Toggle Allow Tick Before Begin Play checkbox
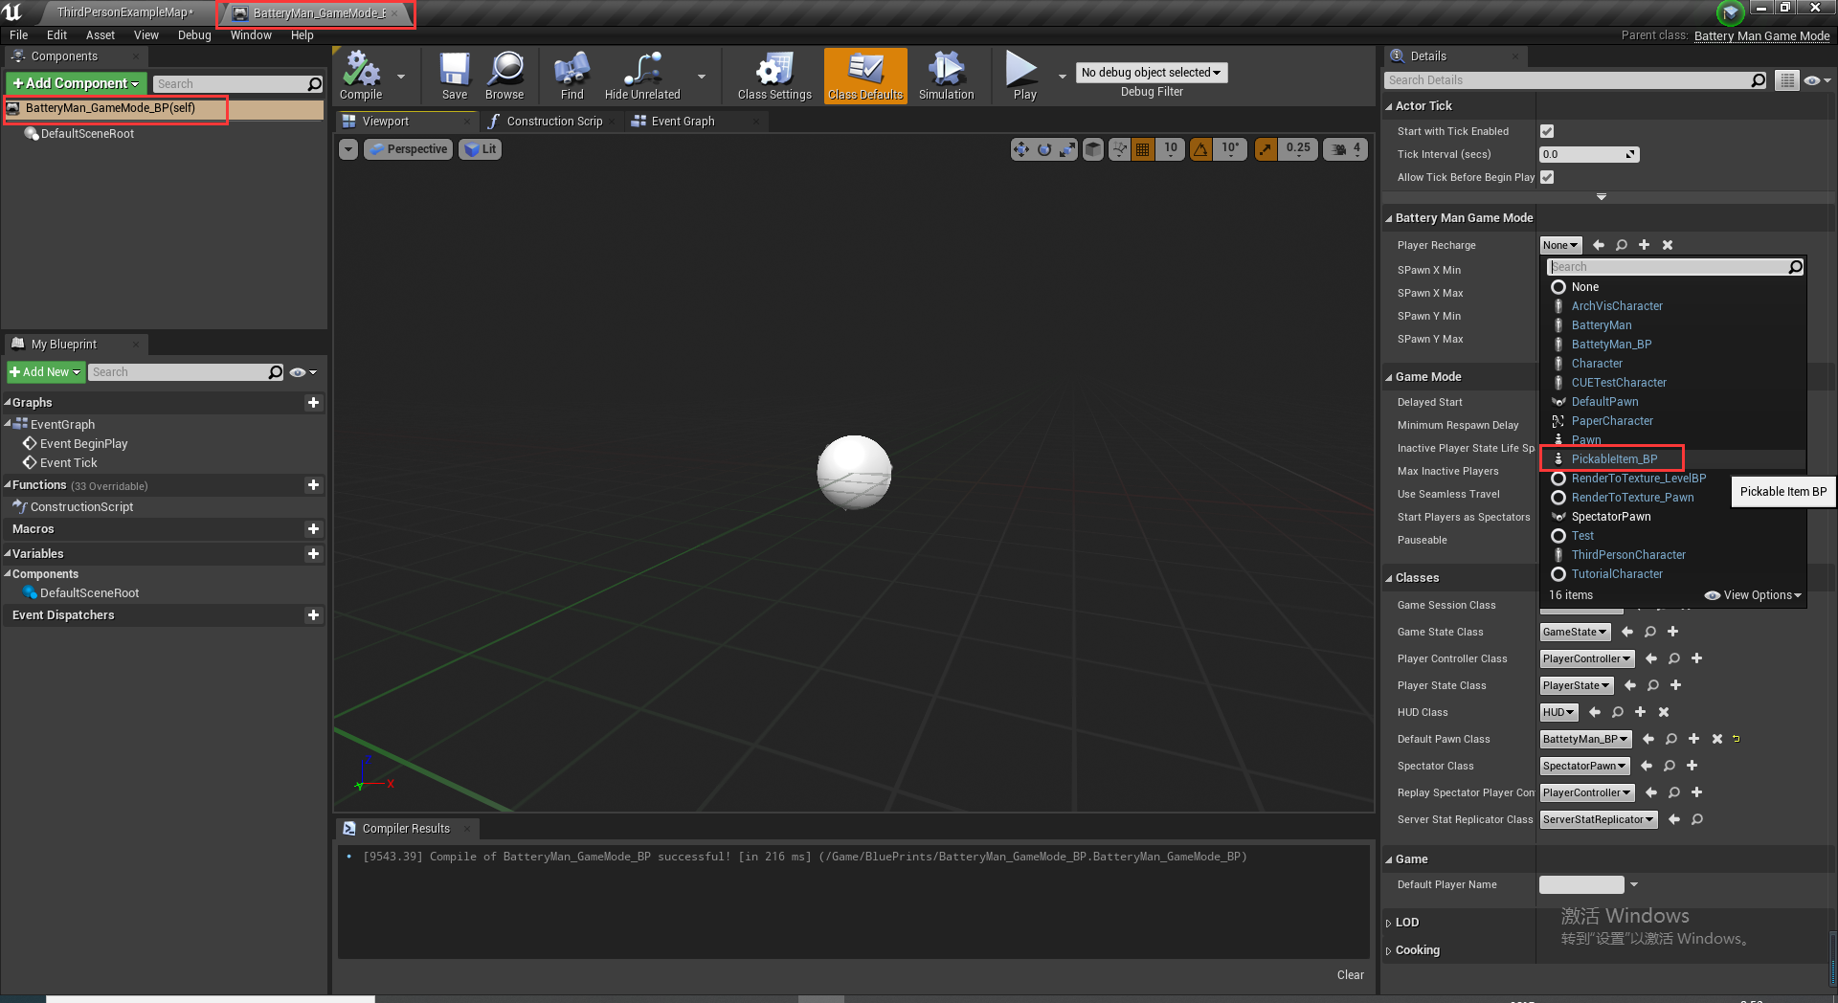 click(x=1547, y=177)
